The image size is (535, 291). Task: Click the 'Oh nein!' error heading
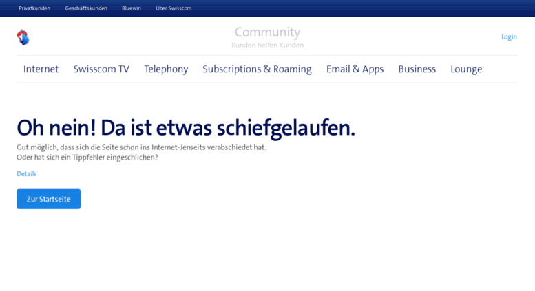(186, 128)
